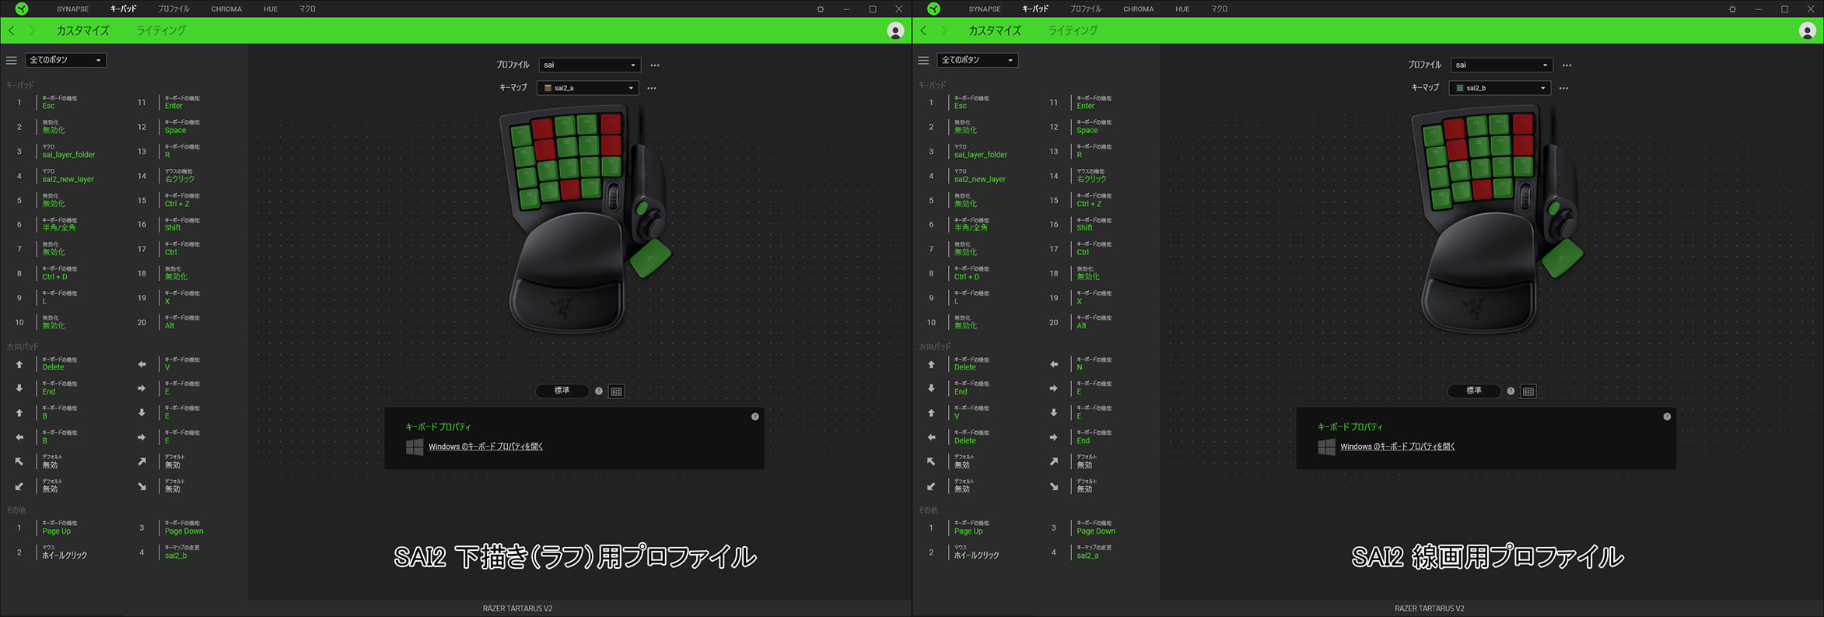Open Windows keyboard properties link in right window
Viewport: 1824px width, 617px height.
click(x=1398, y=447)
